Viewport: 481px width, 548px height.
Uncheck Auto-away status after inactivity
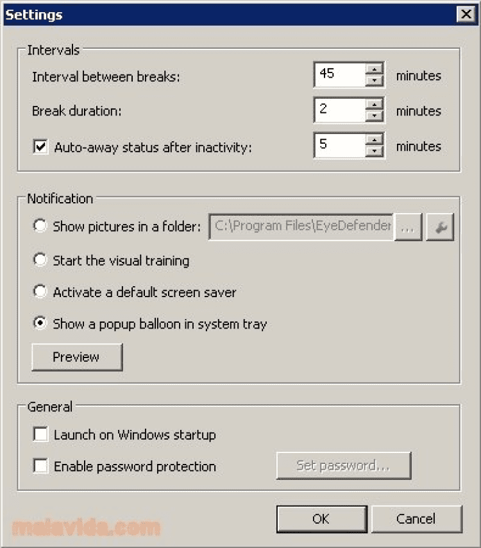pos(41,147)
